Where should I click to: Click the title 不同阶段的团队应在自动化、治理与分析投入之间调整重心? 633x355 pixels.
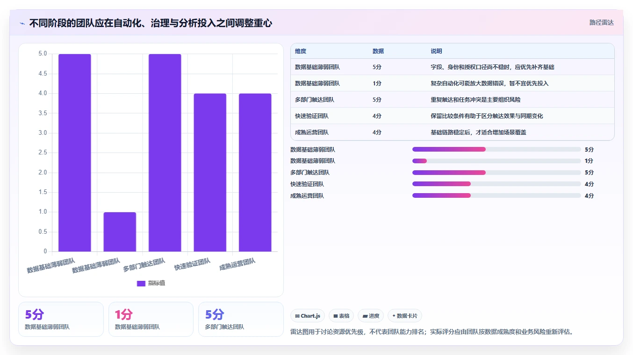tap(151, 23)
